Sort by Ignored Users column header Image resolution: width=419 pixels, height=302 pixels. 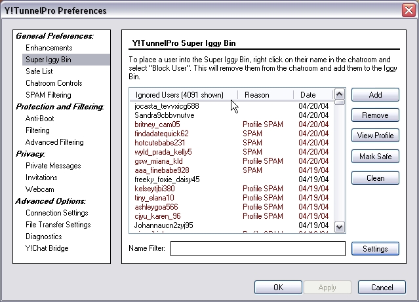pyautogui.click(x=184, y=95)
